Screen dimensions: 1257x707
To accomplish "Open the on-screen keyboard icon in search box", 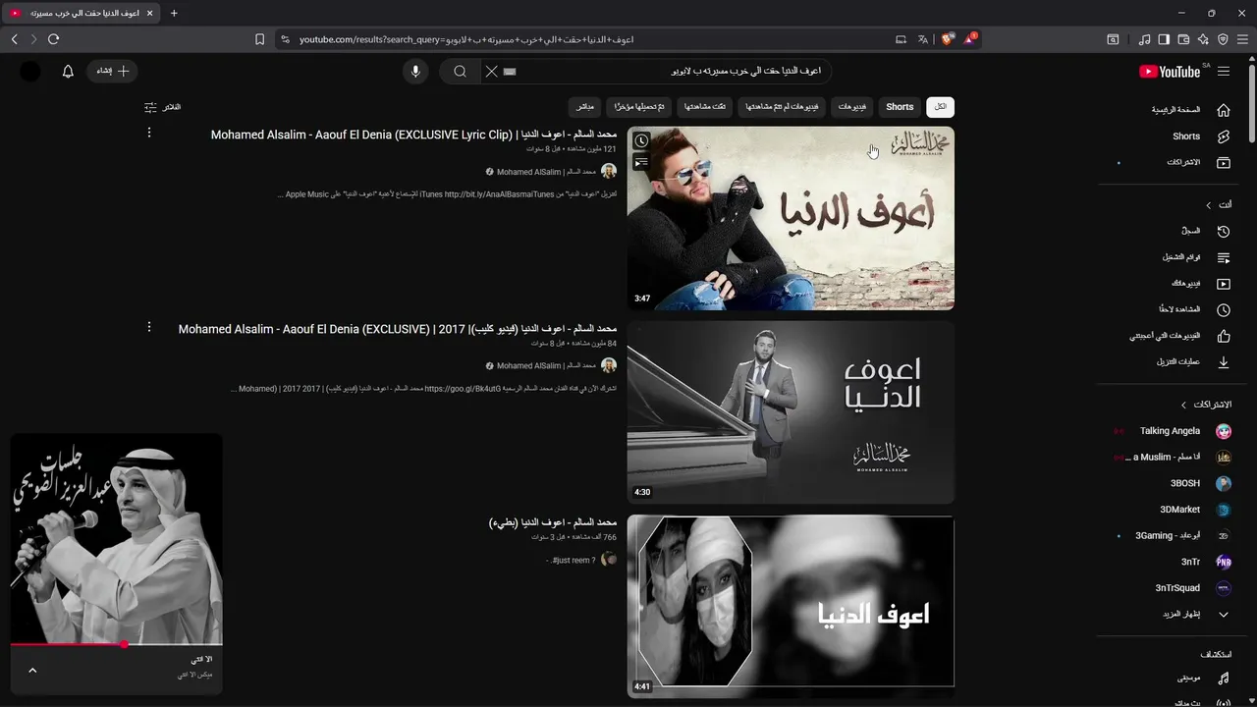I will point(510,72).
